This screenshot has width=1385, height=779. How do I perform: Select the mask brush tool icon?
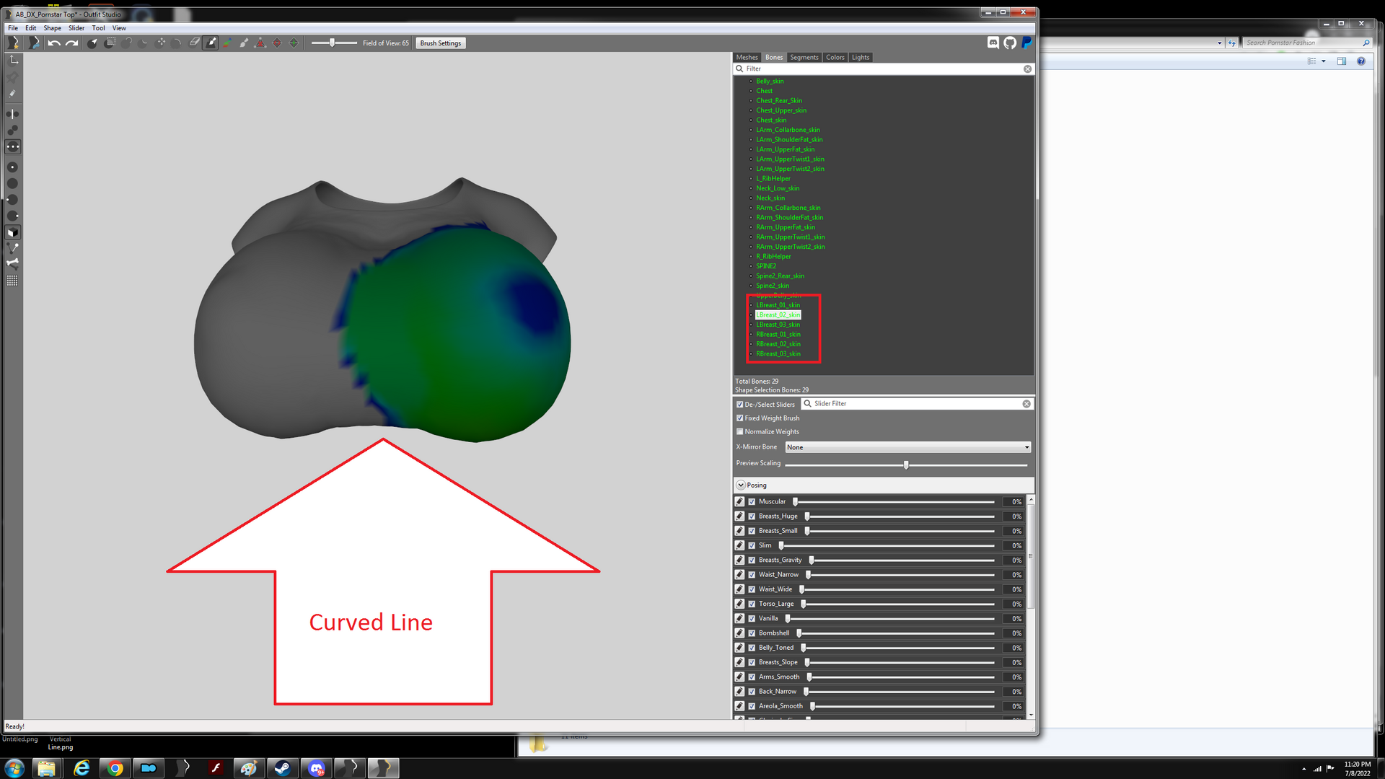[x=110, y=43]
